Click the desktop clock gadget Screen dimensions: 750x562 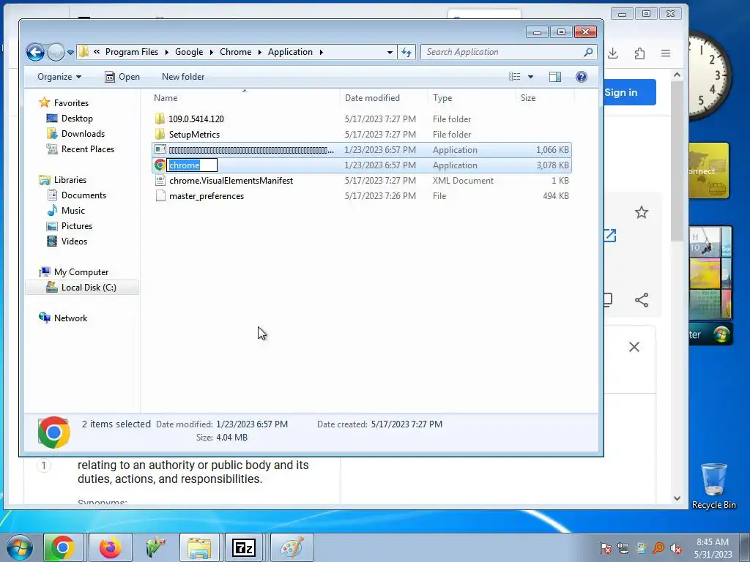click(709, 75)
